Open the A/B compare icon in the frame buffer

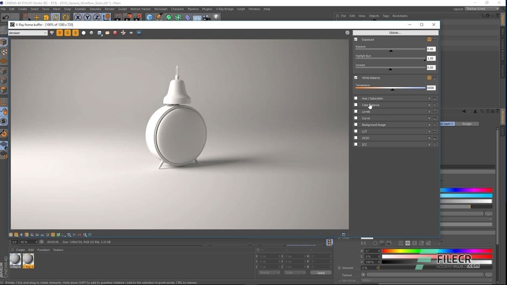point(139,33)
